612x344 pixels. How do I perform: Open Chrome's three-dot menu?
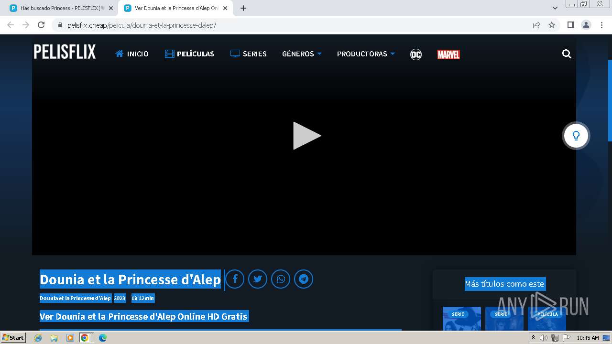tap(601, 25)
